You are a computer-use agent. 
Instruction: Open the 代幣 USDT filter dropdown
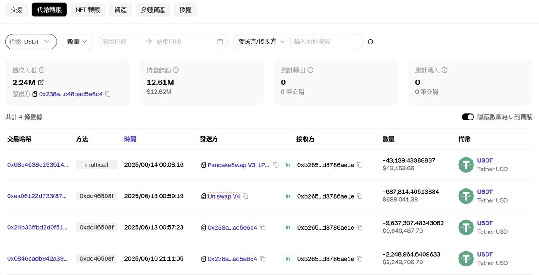tap(31, 41)
